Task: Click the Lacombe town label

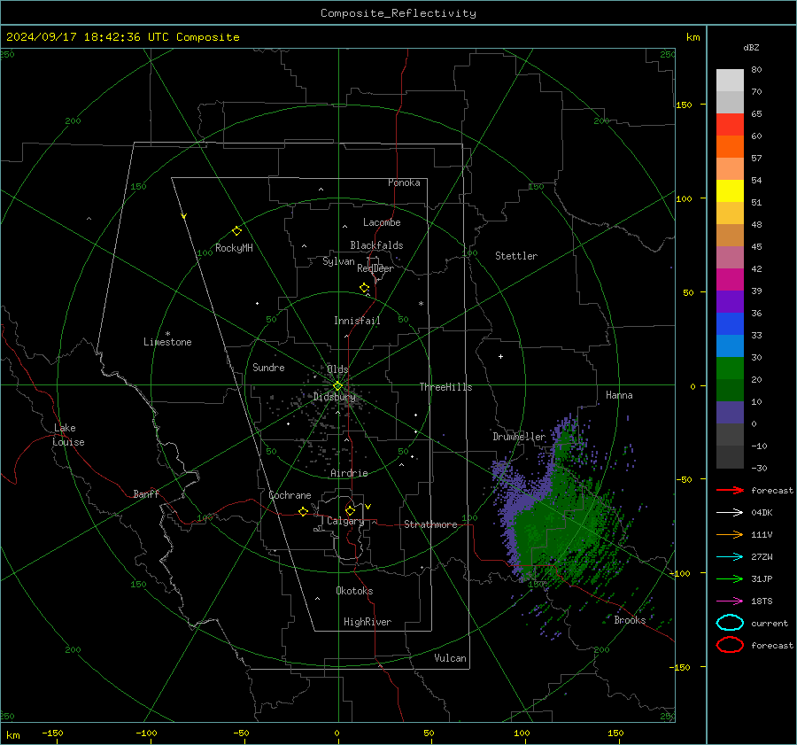Action: click(x=382, y=222)
